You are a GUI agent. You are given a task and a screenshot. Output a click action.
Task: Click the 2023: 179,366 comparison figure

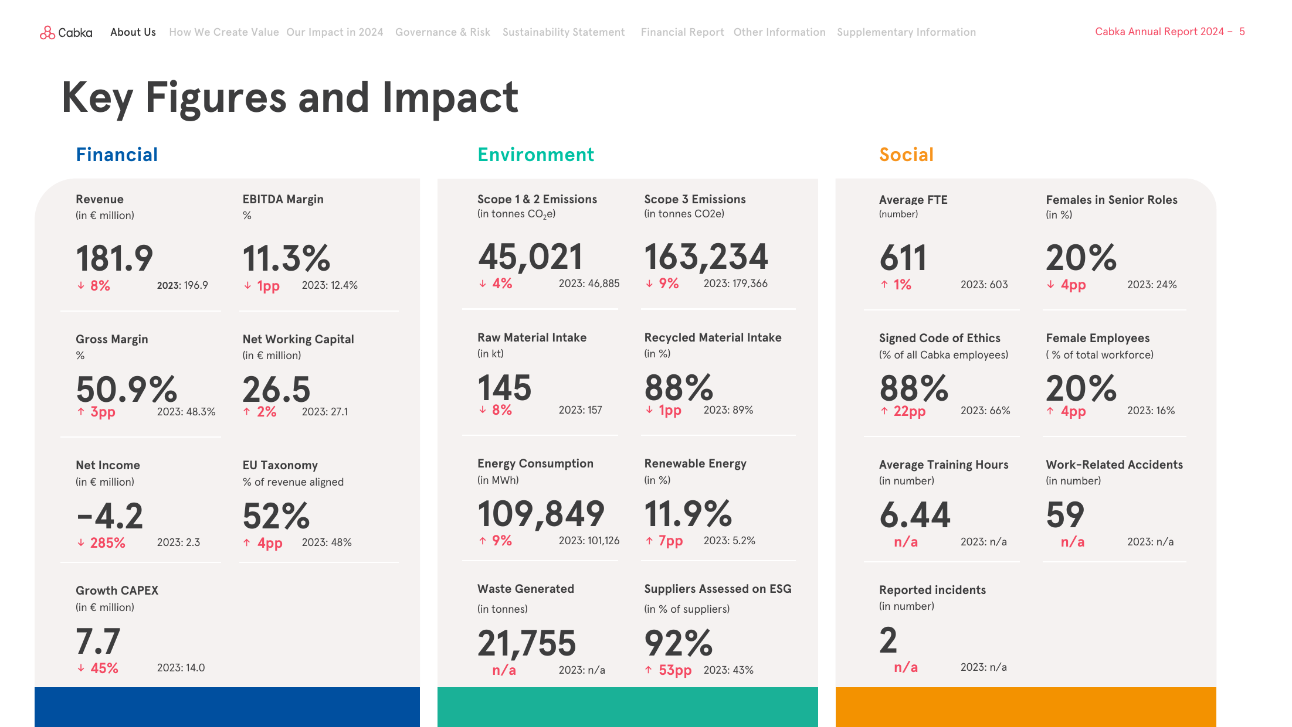735,284
